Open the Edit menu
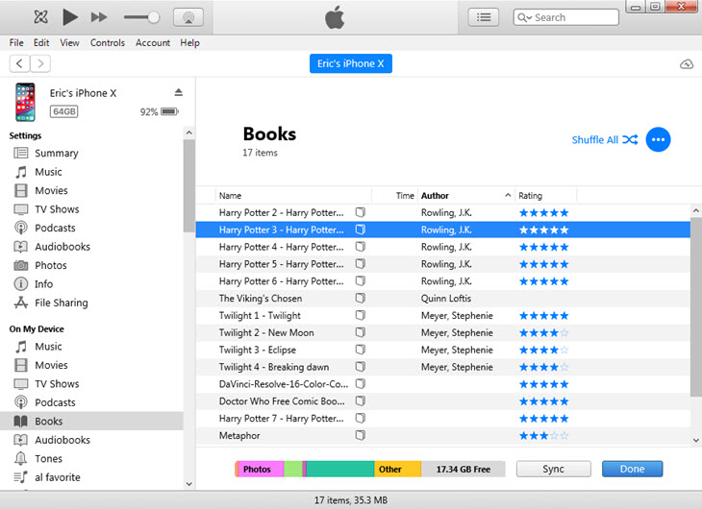Screen dimensions: 702x509 tap(41, 43)
